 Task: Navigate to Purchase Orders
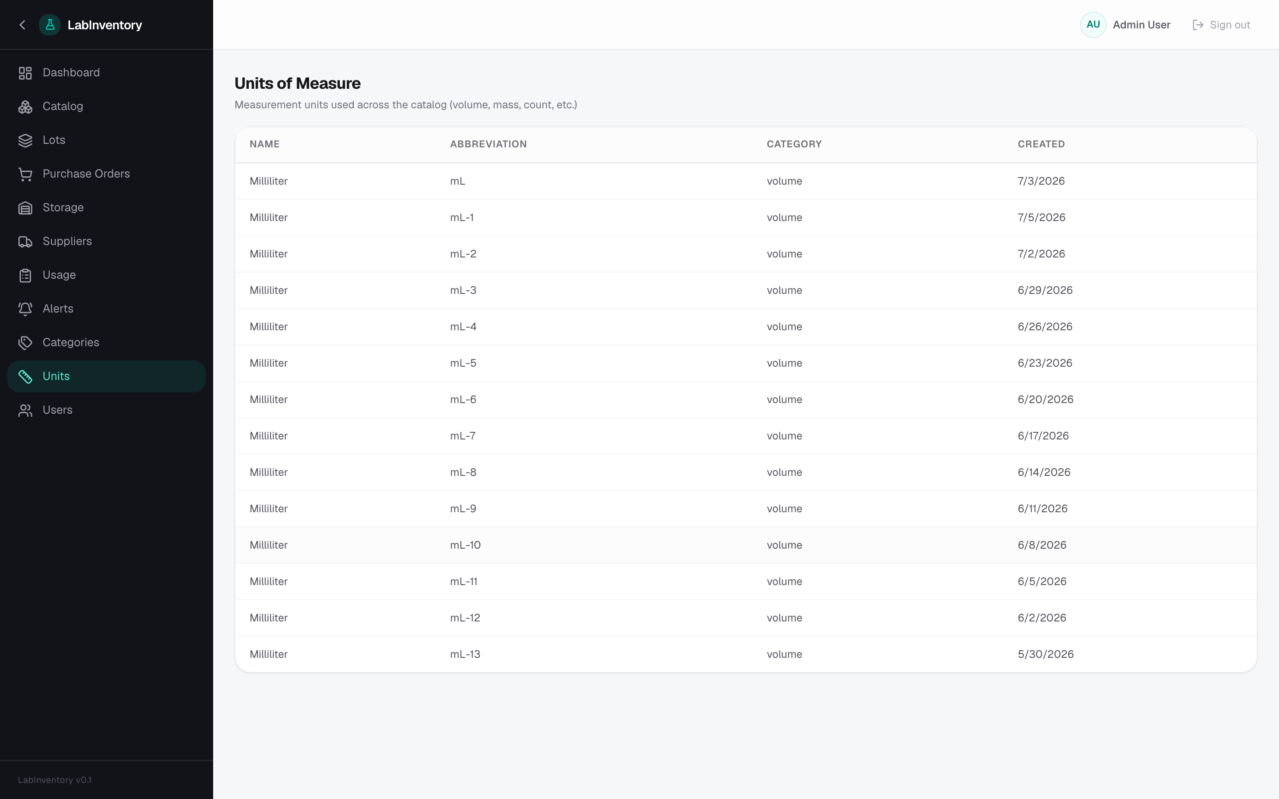tap(106, 174)
